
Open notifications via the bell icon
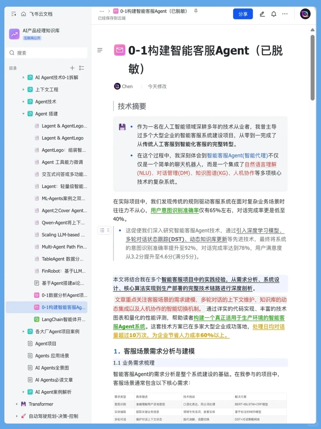(273, 14)
